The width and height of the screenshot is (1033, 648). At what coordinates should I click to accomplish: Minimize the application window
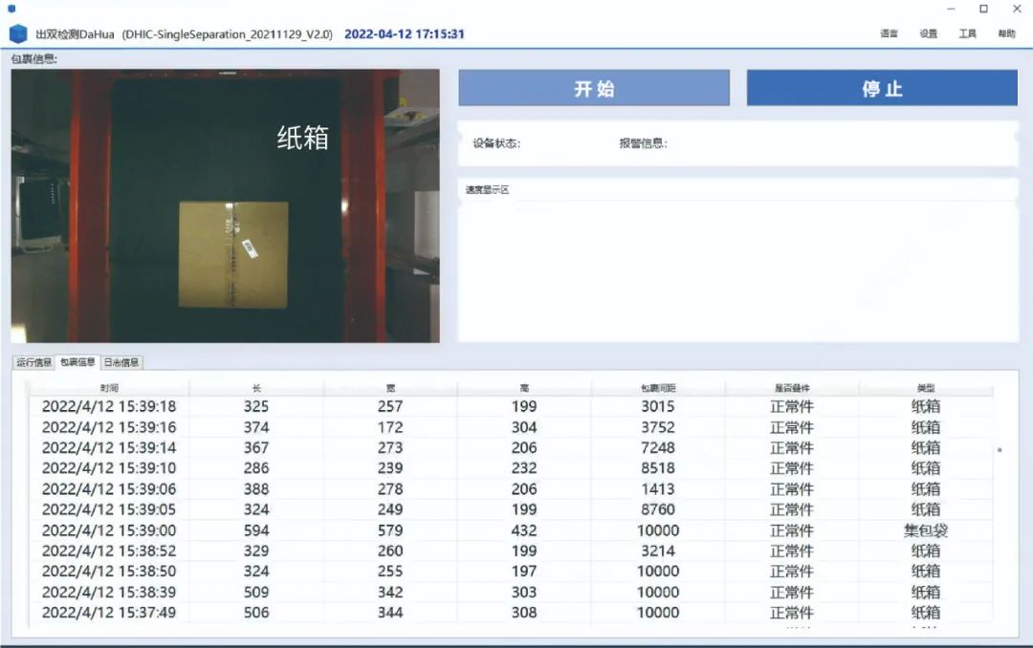[950, 9]
